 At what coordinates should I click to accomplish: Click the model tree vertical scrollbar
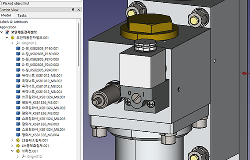coord(78,45)
